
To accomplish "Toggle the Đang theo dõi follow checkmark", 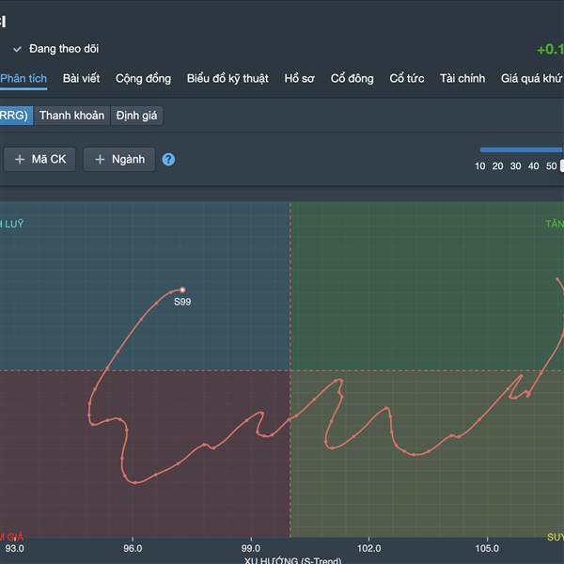I will (17, 49).
